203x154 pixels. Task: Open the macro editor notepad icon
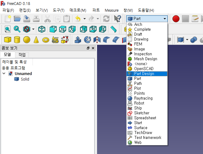click(195, 19)
